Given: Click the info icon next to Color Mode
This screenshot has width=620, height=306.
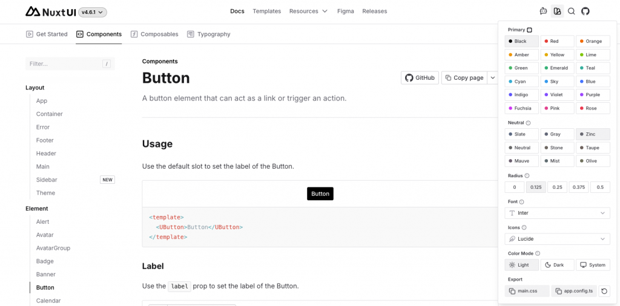Looking at the screenshot, I should coord(538,253).
